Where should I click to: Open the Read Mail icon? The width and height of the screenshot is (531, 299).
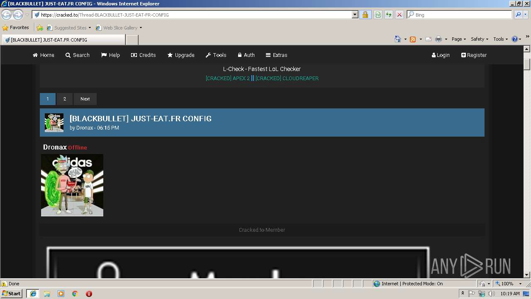click(x=428, y=39)
